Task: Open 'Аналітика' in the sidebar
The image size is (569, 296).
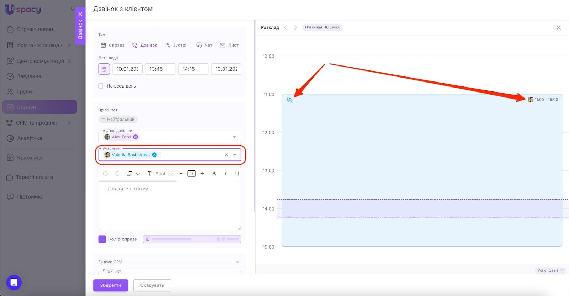Action: click(30, 138)
